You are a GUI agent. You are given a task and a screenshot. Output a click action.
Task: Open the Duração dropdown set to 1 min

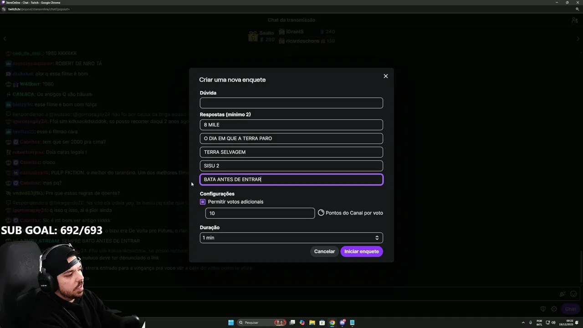tap(291, 238)
